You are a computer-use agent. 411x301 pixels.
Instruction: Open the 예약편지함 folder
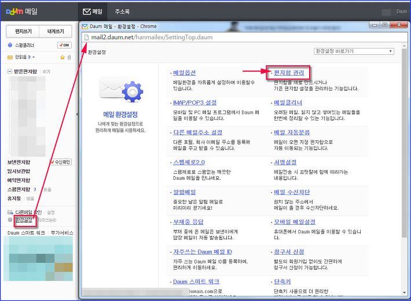(x=19, y=180)
